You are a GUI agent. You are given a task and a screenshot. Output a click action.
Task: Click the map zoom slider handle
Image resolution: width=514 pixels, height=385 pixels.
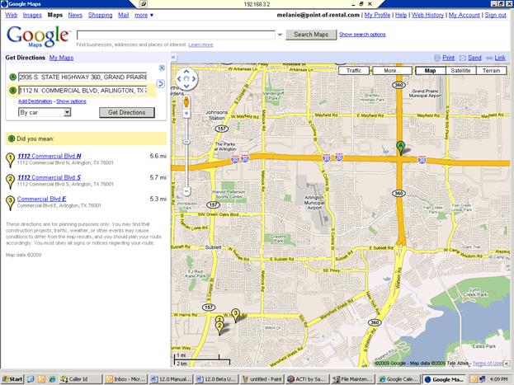click(186, 142)
